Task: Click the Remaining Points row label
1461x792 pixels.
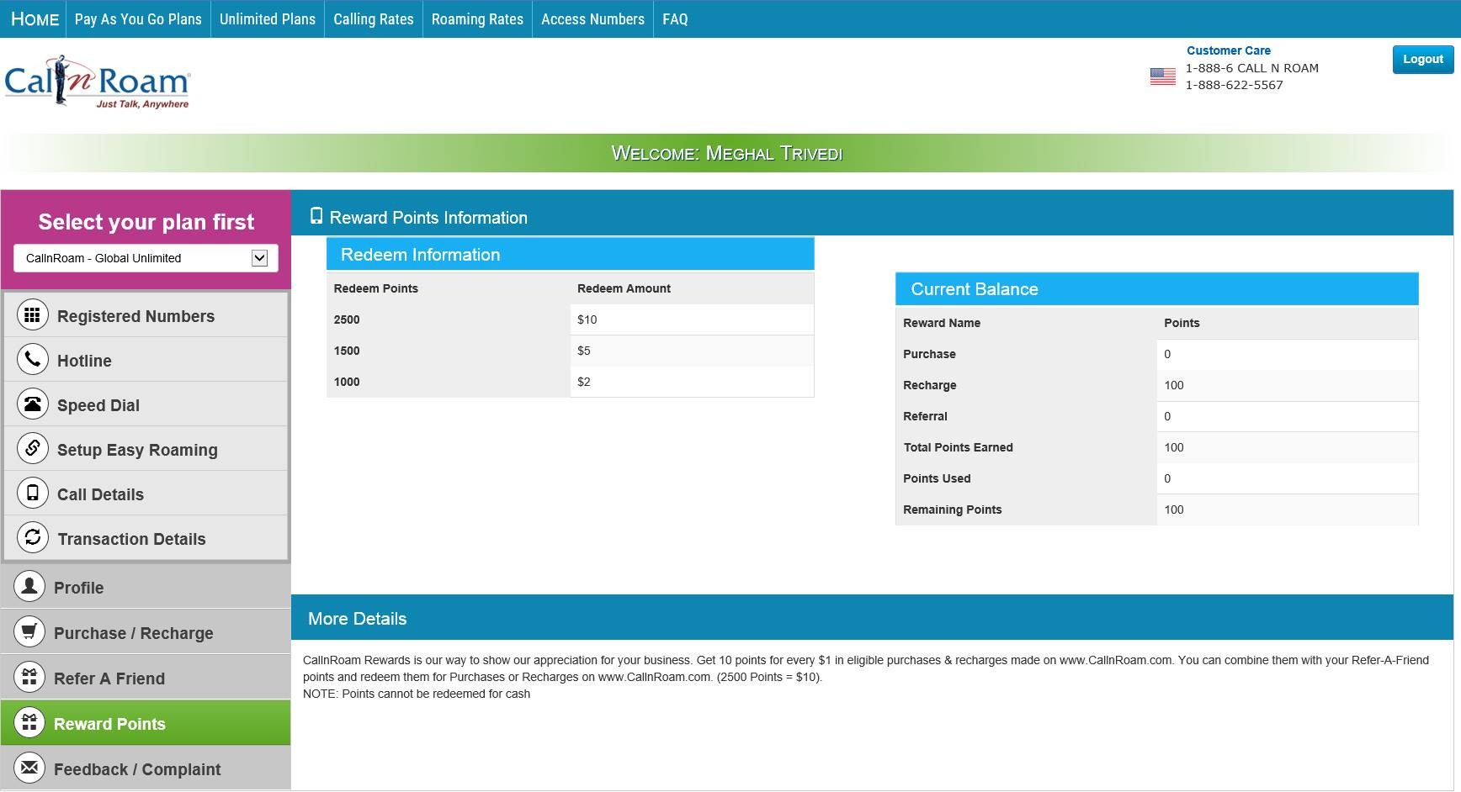Action: click(x=952, y=510)
